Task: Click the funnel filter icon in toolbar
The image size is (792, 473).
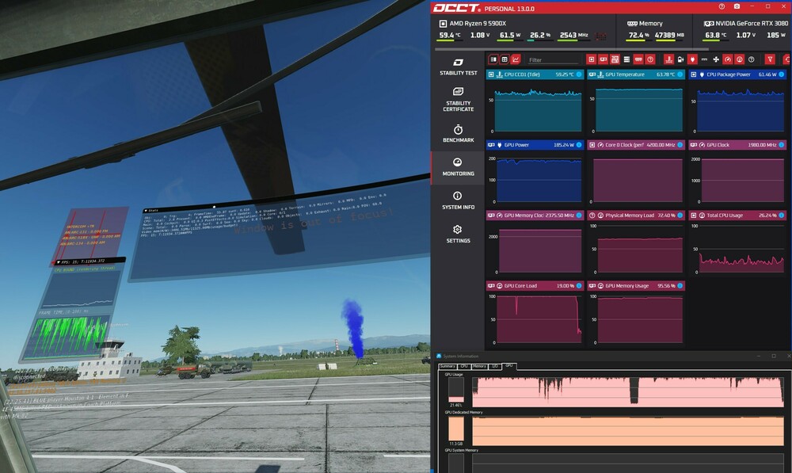Action: click(x=770, y=59)
